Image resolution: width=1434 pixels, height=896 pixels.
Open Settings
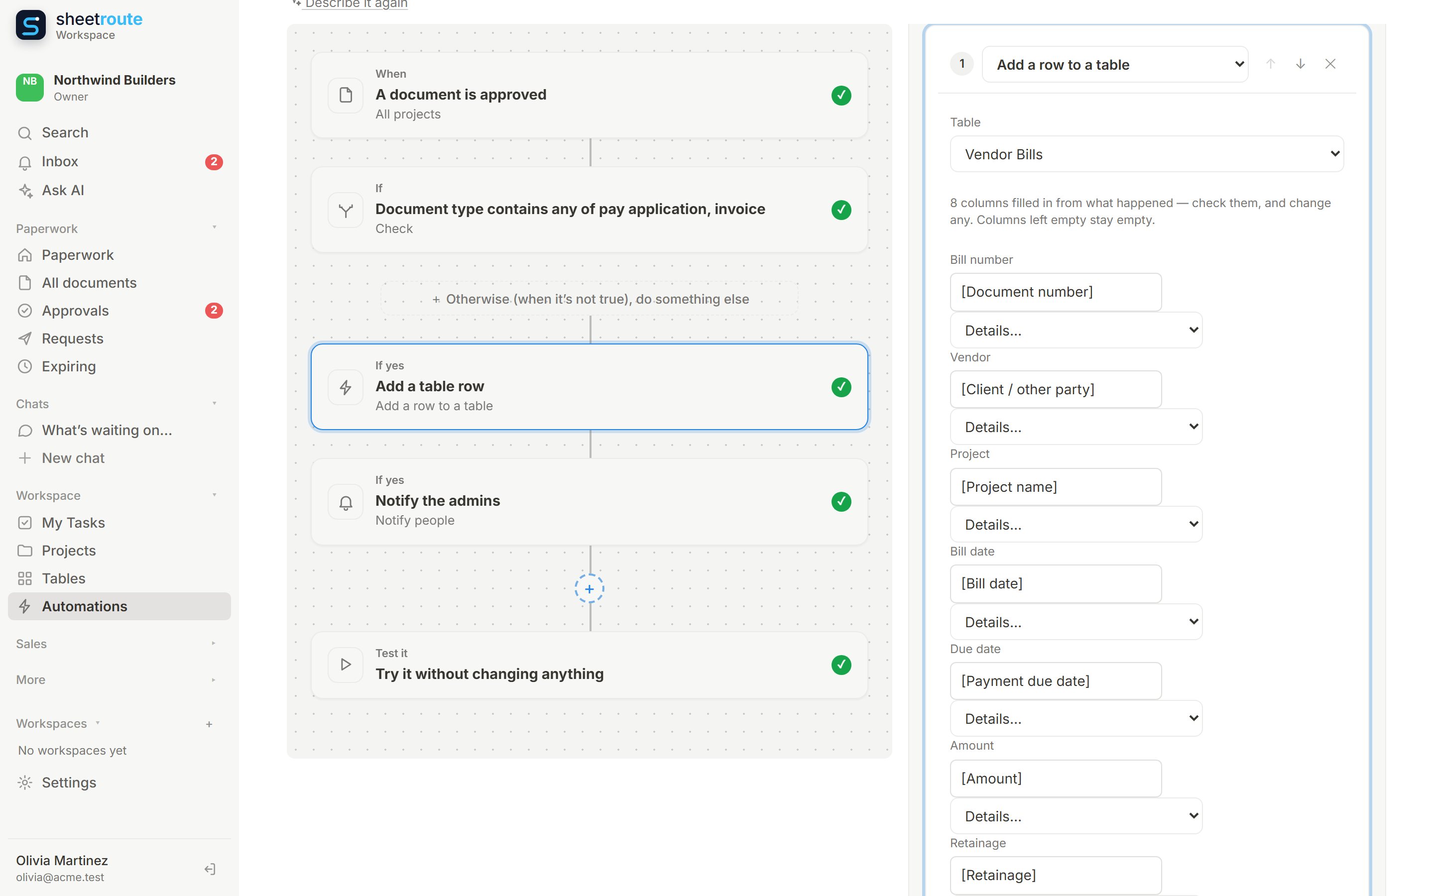click(119, 782)
